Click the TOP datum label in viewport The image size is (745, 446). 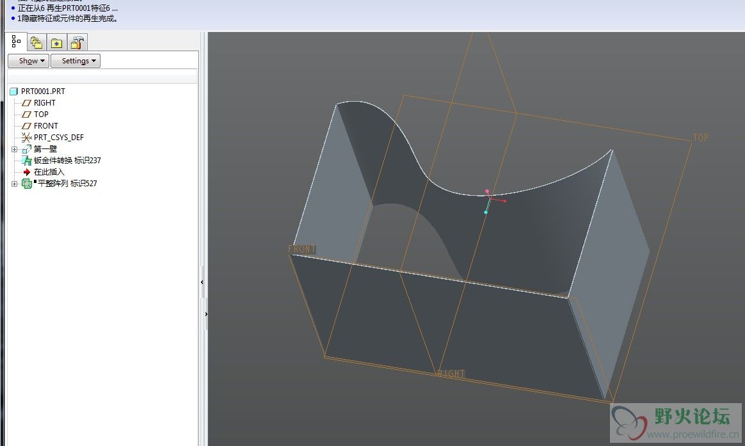[701, 138]
